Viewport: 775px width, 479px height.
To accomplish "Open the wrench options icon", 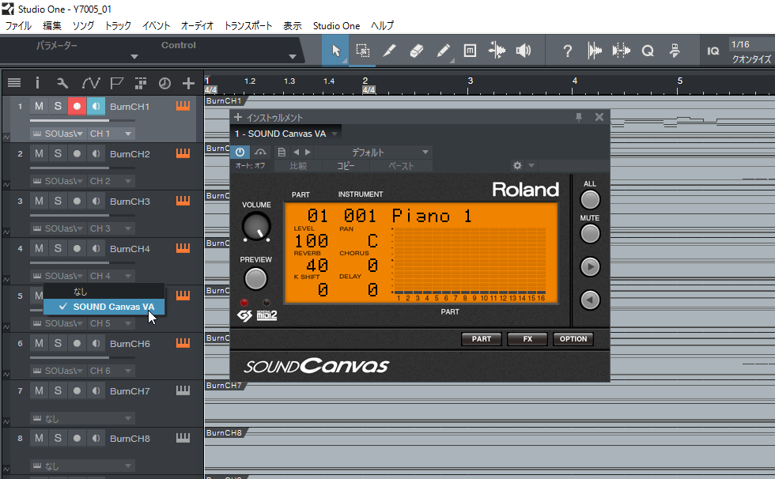I will pos(62,83).
